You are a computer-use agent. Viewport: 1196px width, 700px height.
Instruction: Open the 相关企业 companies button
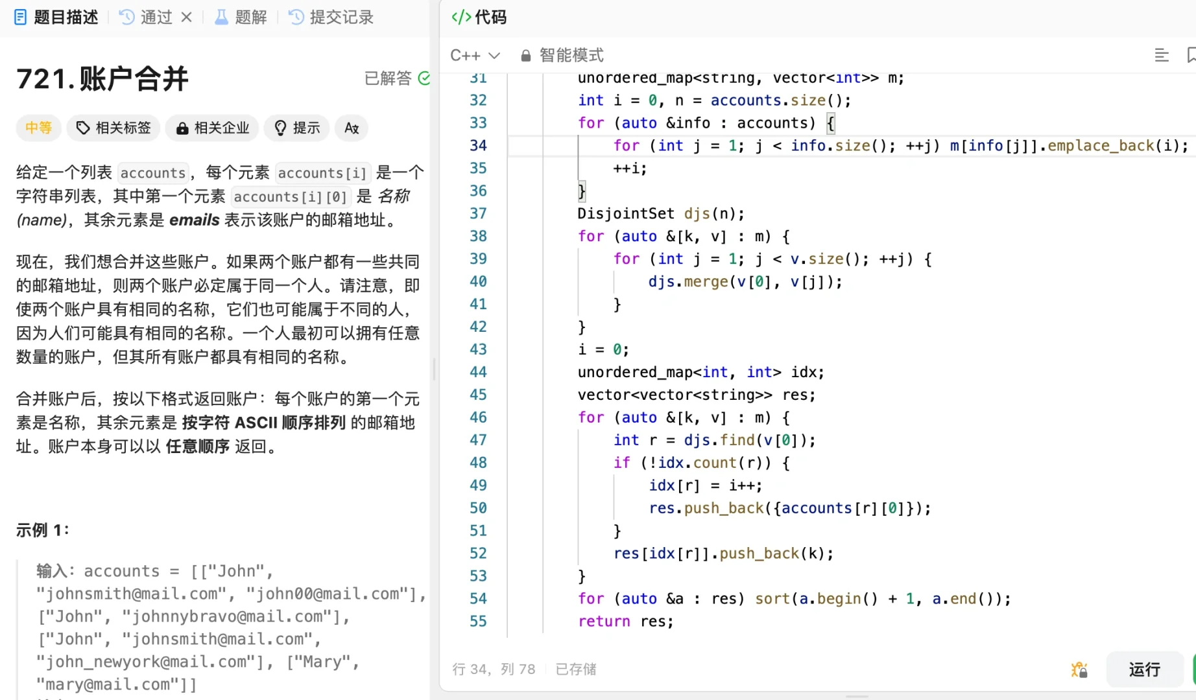212,128
